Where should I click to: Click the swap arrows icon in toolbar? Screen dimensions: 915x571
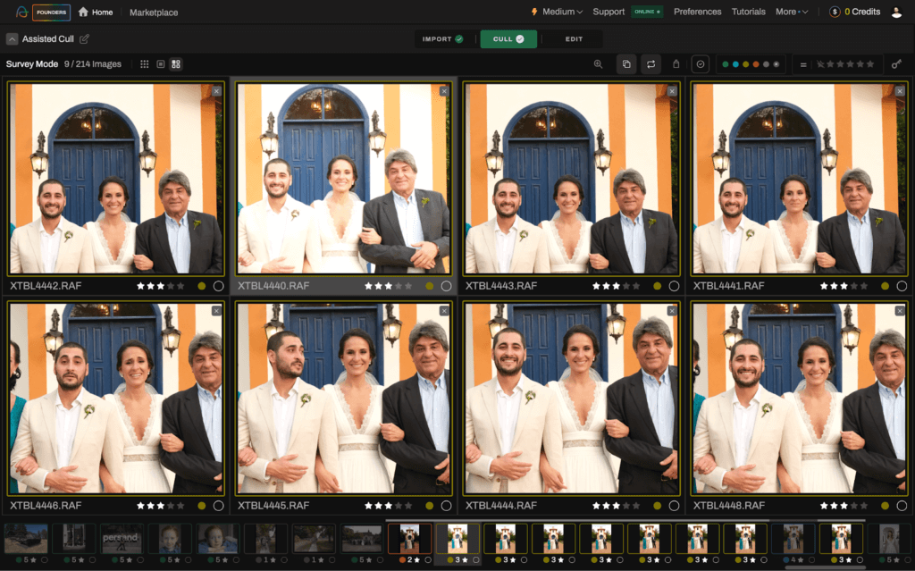click(x=651, y=64)
